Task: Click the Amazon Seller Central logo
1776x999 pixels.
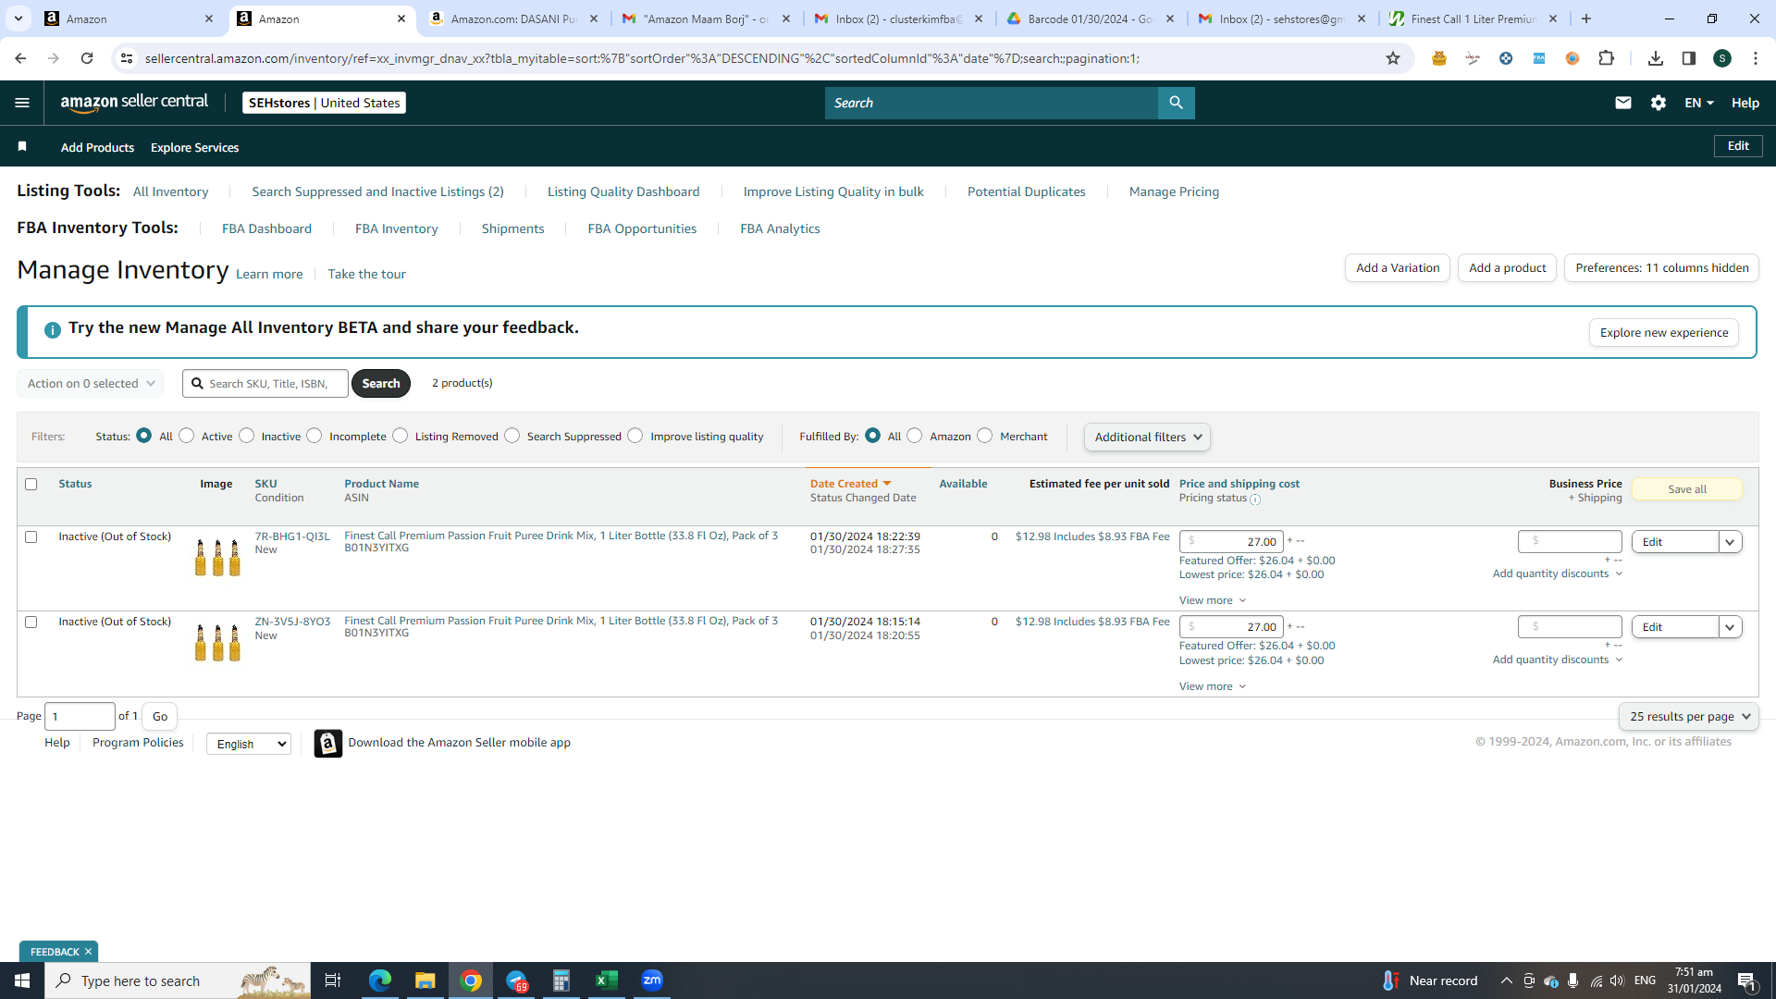Action: 135,103
